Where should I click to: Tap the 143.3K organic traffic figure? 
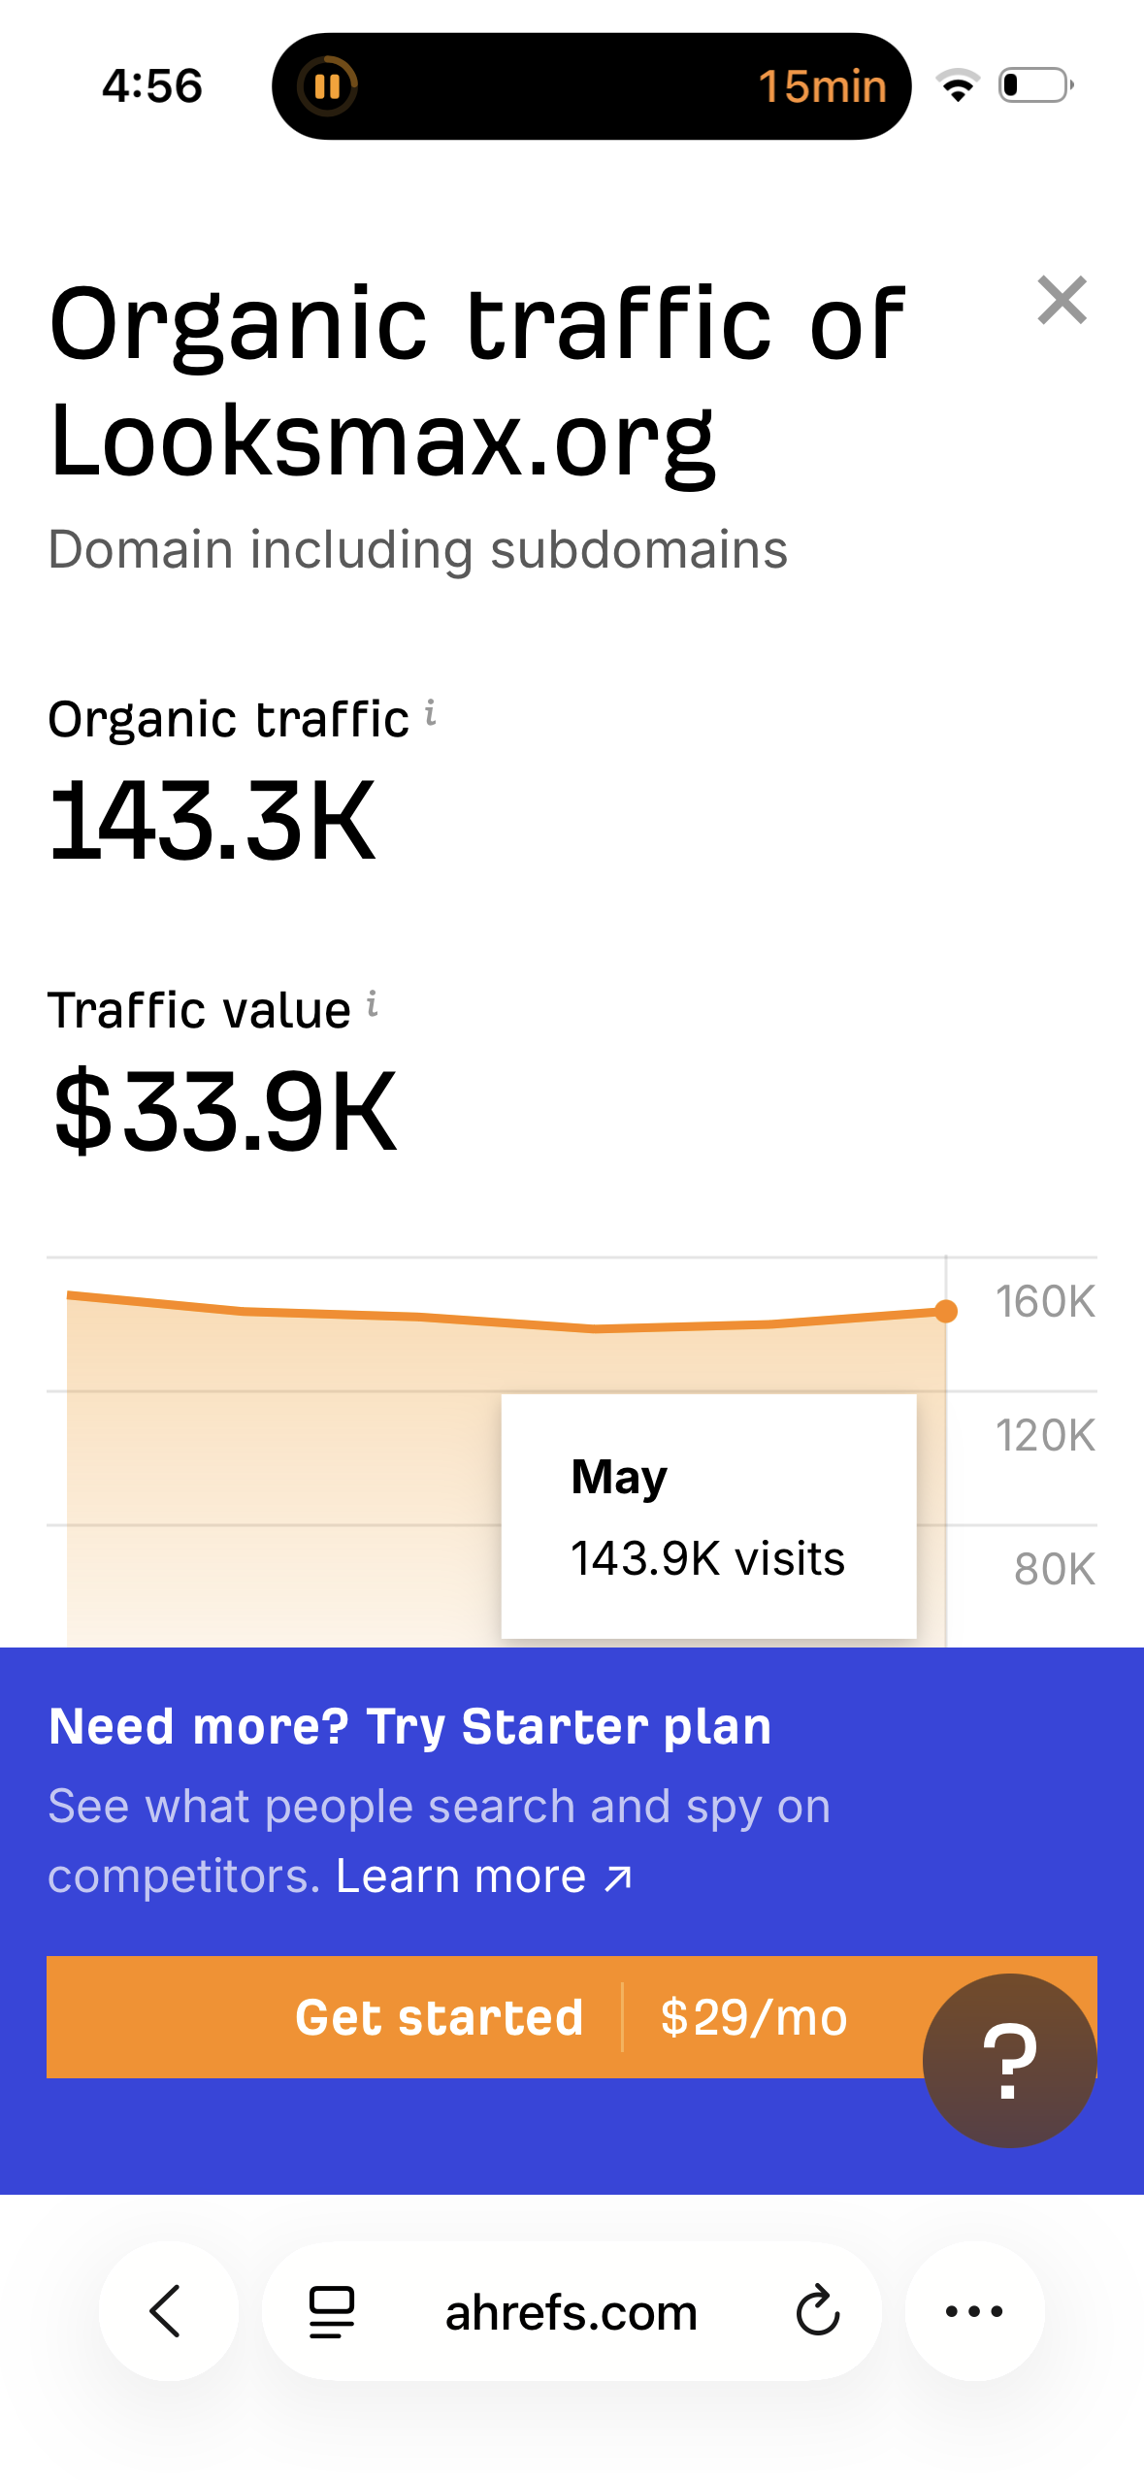point(212,821)
